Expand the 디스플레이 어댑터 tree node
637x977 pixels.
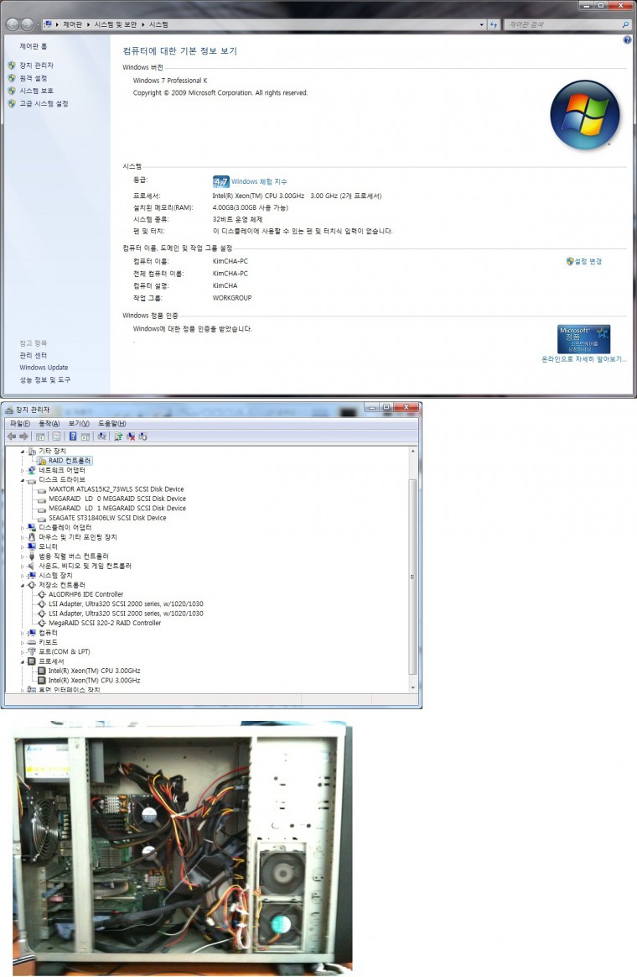[23, 528]
